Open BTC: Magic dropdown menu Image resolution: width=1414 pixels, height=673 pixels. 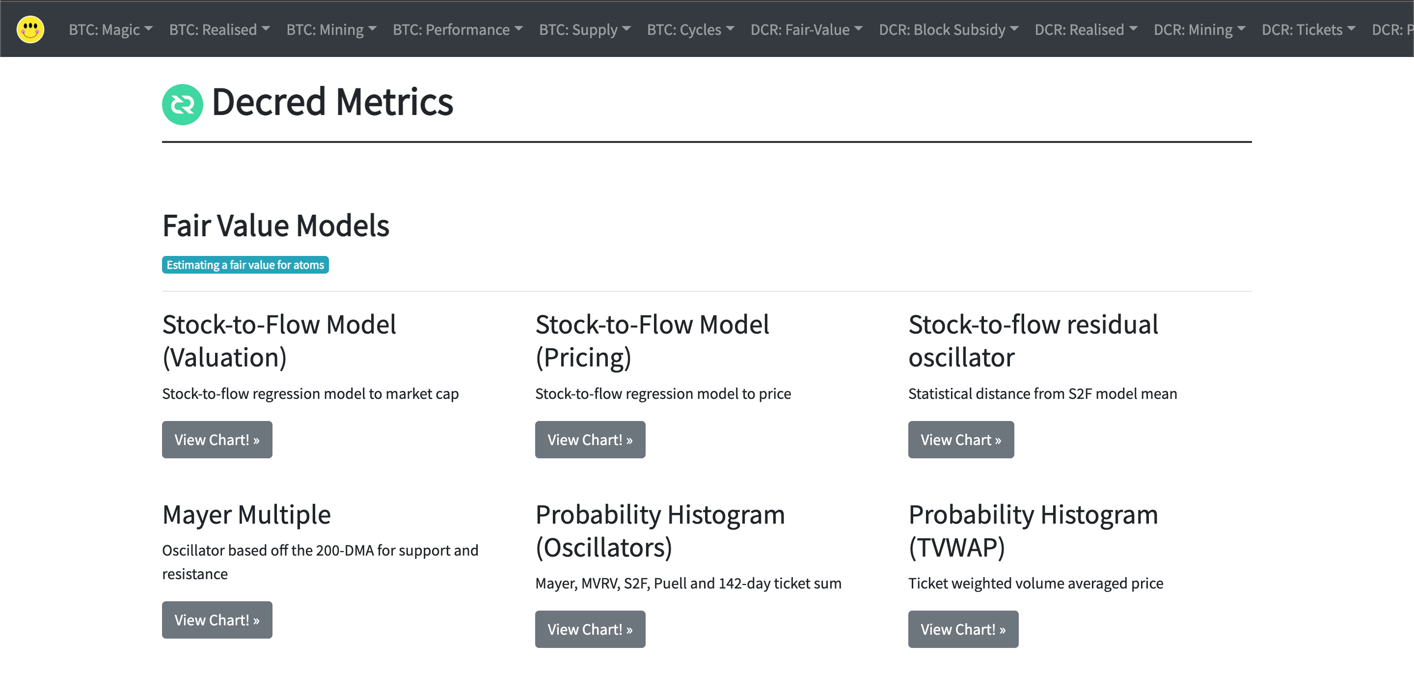coord(108,29)
